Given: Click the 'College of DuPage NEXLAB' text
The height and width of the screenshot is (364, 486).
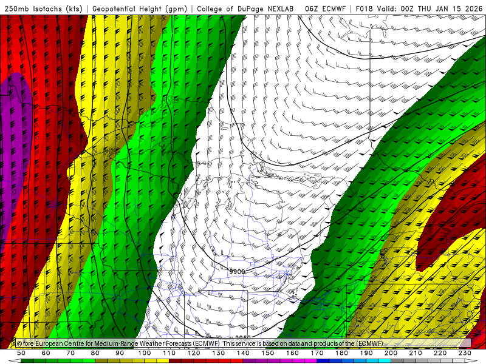Looking at the screenshot, I should coord(245,9).
